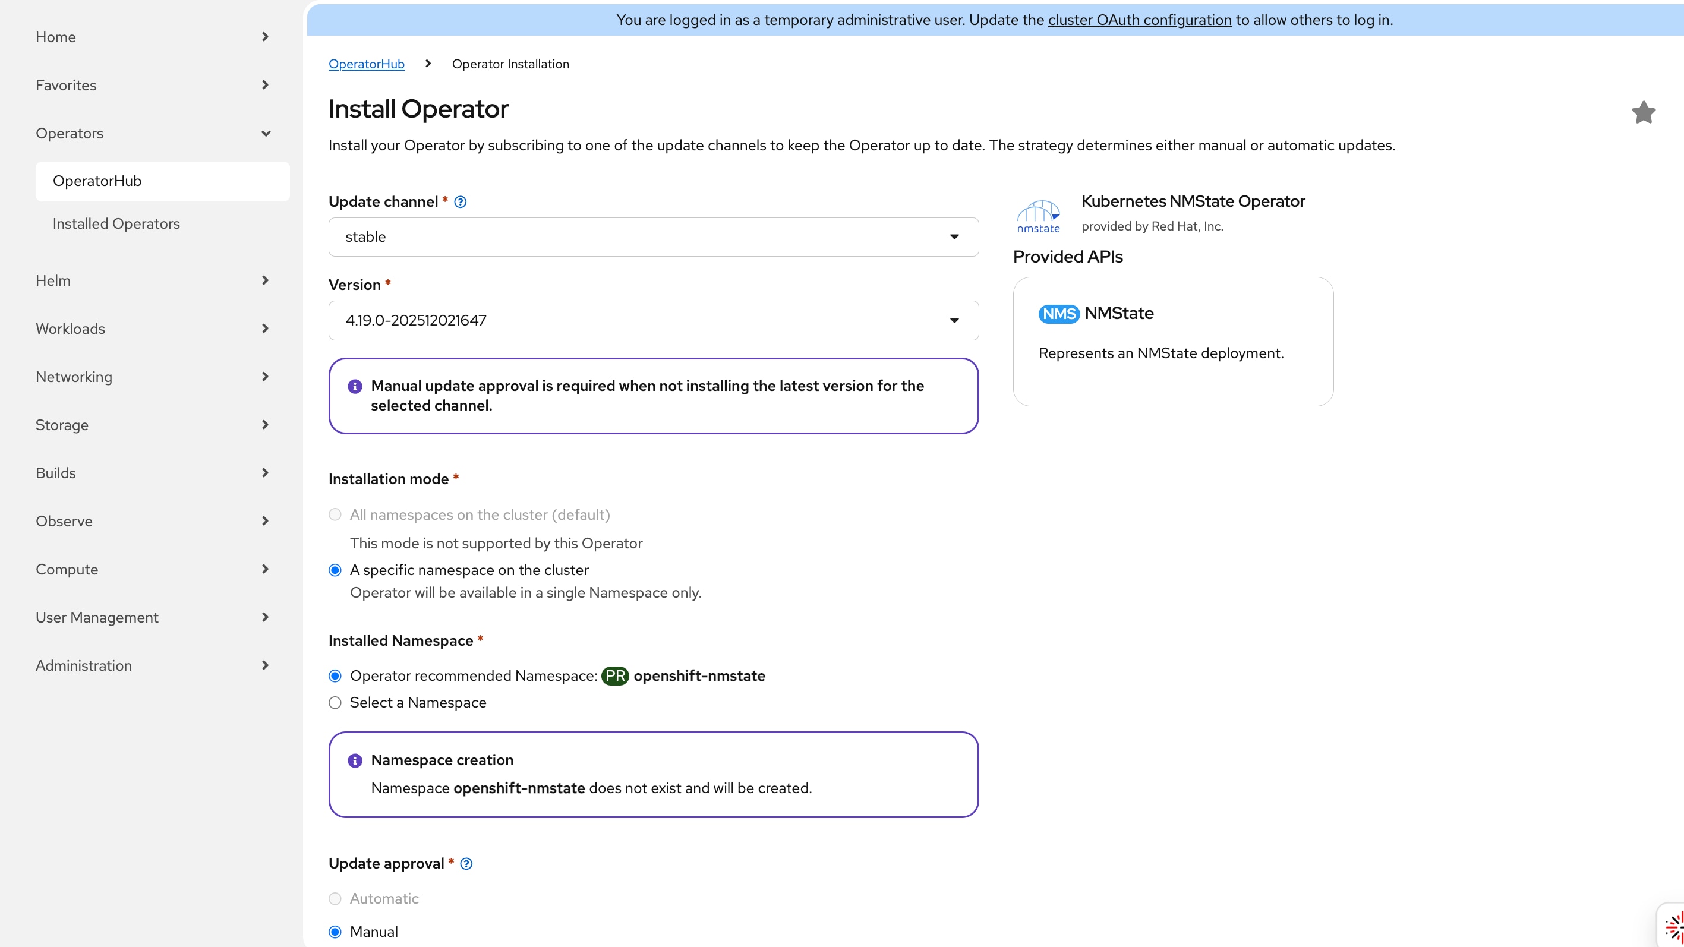
Task: Expand the Helm nav section
Action: 152,280
